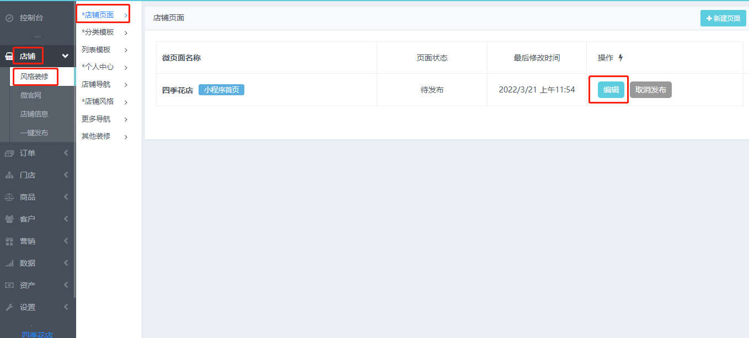Click the 小程序首页 tag label
The image size is (749, 338).
pyautogui.click(x=221, y=90)
